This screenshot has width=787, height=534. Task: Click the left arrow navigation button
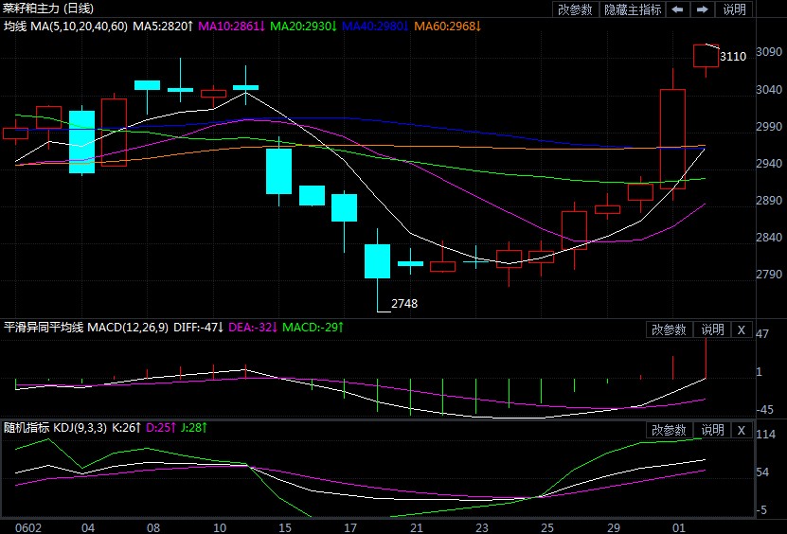677,9
